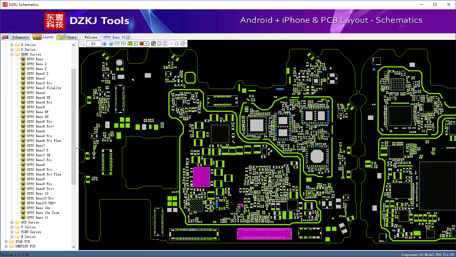Click the PADS icon beside OPPO Reno4
The height and width of the screenshot is (257, 456).
[23, 93]
